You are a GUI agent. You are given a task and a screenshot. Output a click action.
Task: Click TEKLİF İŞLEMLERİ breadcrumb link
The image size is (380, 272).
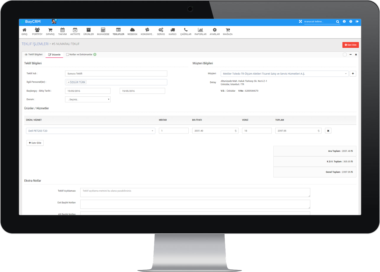tap(35, 44)
